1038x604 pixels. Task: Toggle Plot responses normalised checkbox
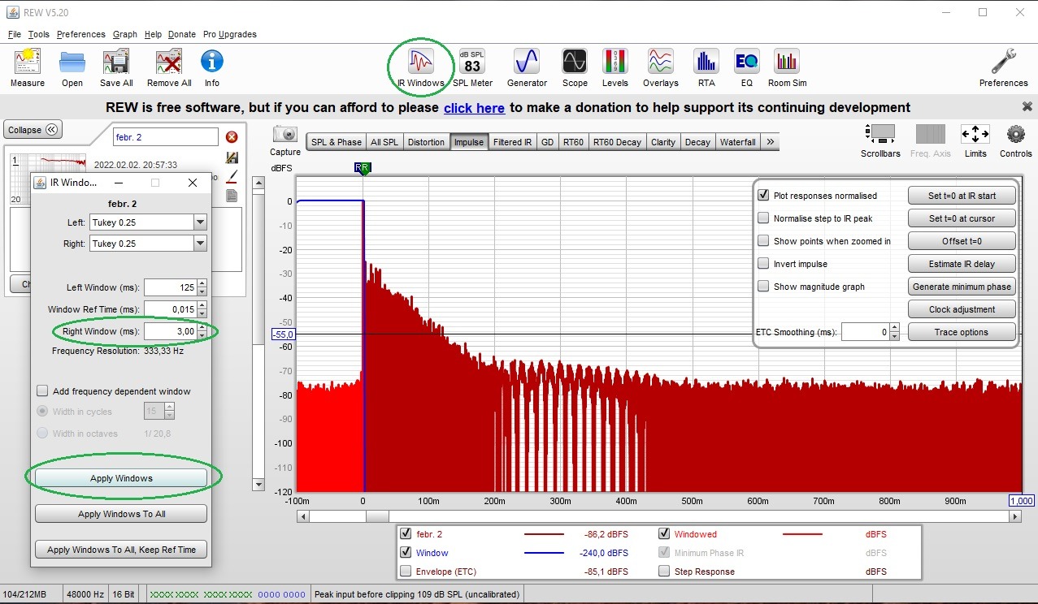point(763,196)
